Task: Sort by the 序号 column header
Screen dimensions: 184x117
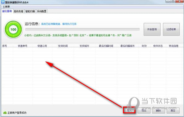Action: (4, 46)
